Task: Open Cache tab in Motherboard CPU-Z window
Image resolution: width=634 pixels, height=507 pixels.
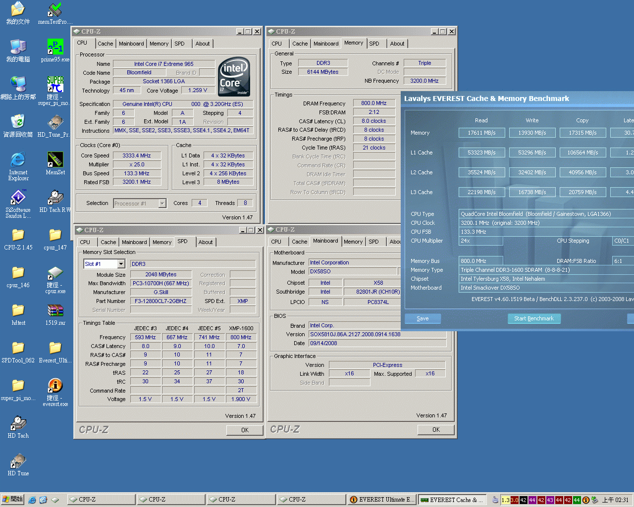Action: (x=299, y=242)
